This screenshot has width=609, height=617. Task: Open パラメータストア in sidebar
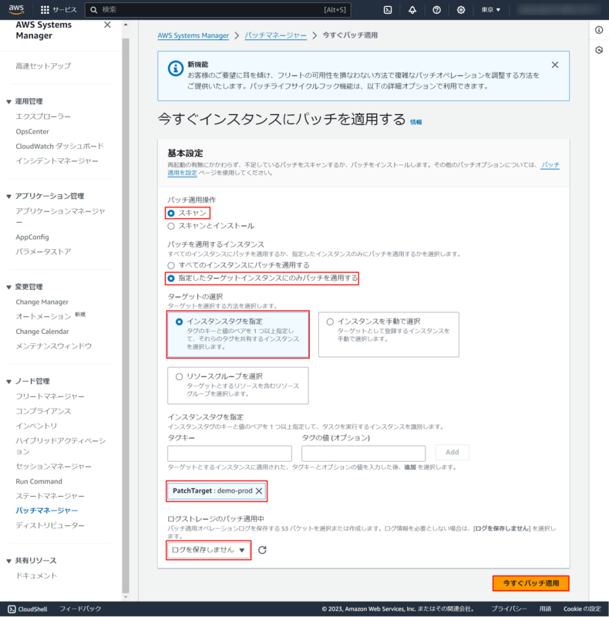click(x=43, y=251)
